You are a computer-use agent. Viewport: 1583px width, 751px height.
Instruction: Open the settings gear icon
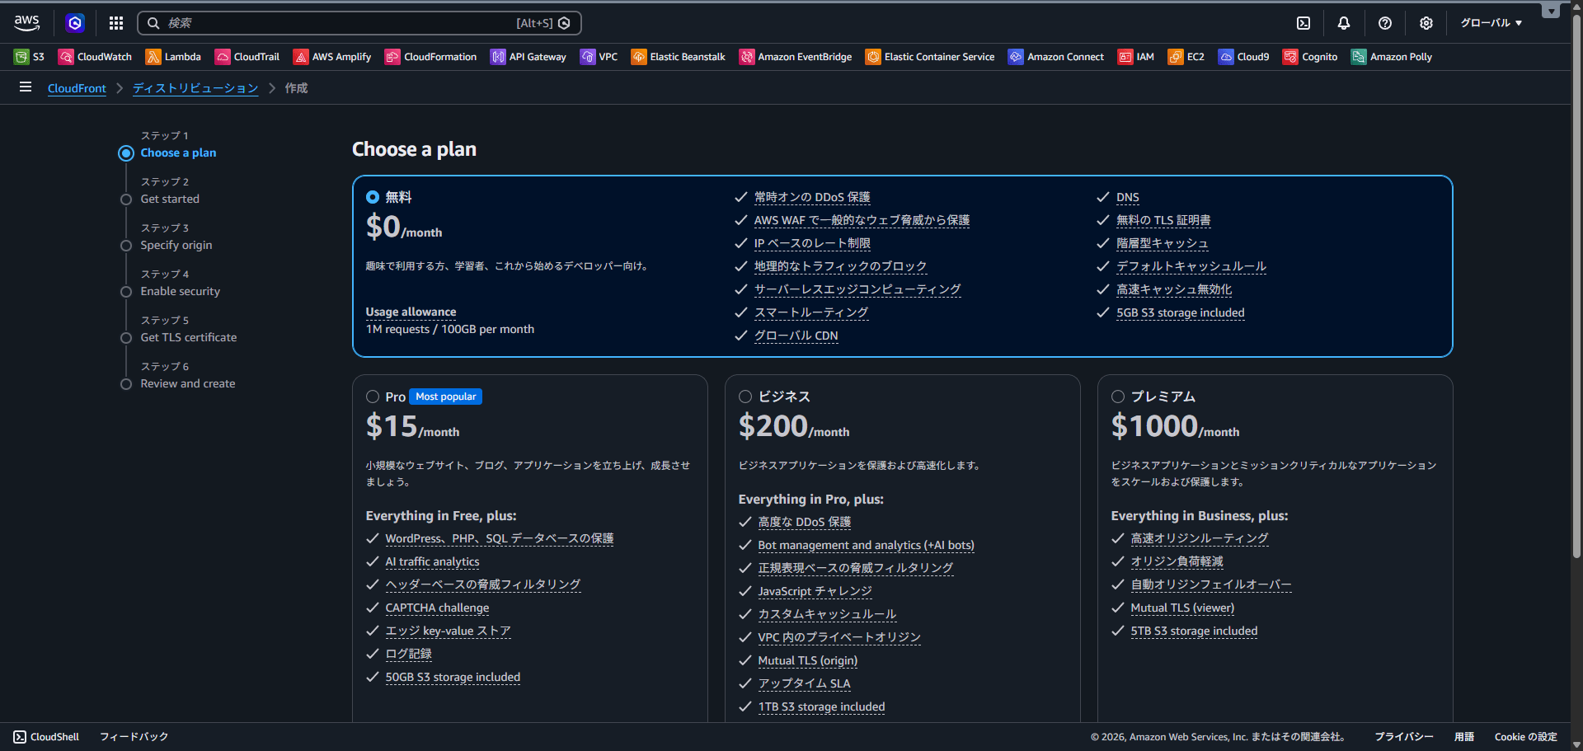(x=1426, y=23)
